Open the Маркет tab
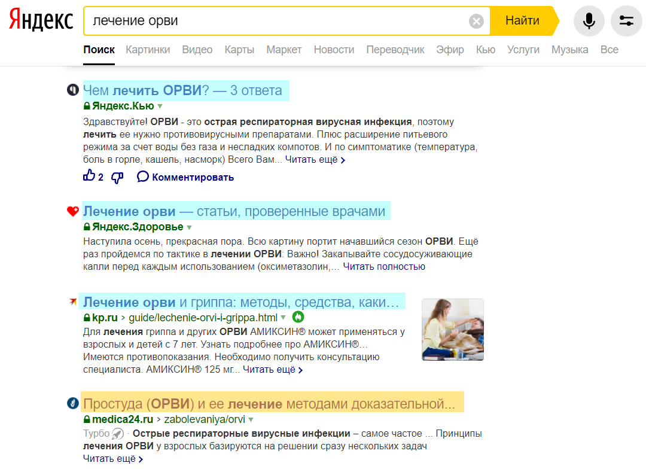Viewport: 646px width, 475px height. 284,50
